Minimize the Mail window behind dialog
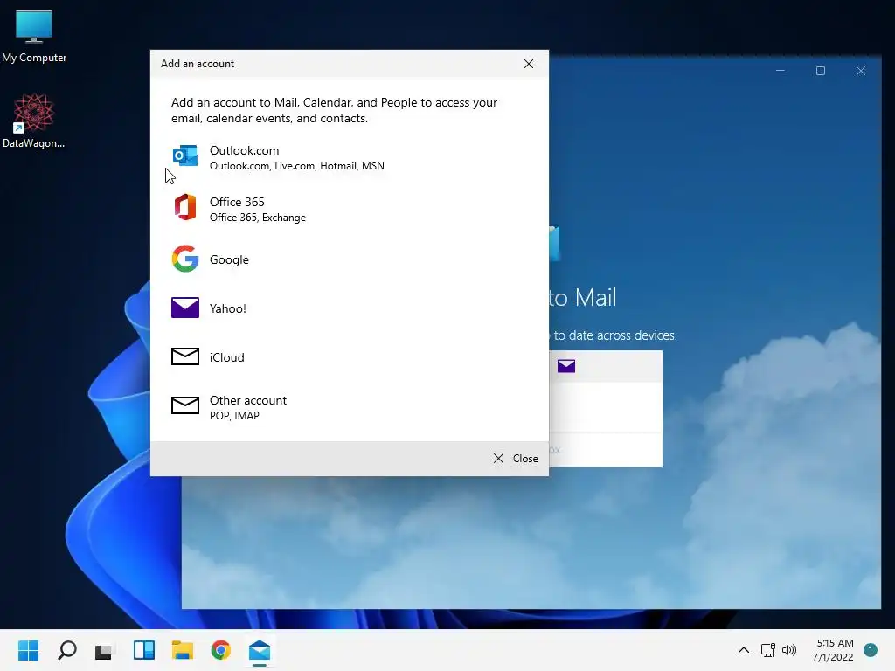The width and height of the screenshot is (895, 671). pyautogui.click(x=781, y=71)
